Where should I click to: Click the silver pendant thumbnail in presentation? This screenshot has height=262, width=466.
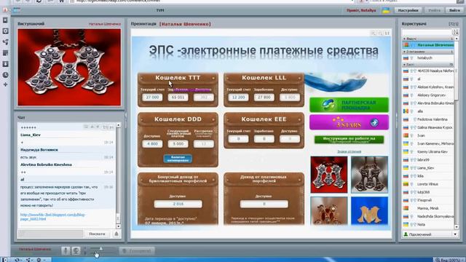[369, 175]
